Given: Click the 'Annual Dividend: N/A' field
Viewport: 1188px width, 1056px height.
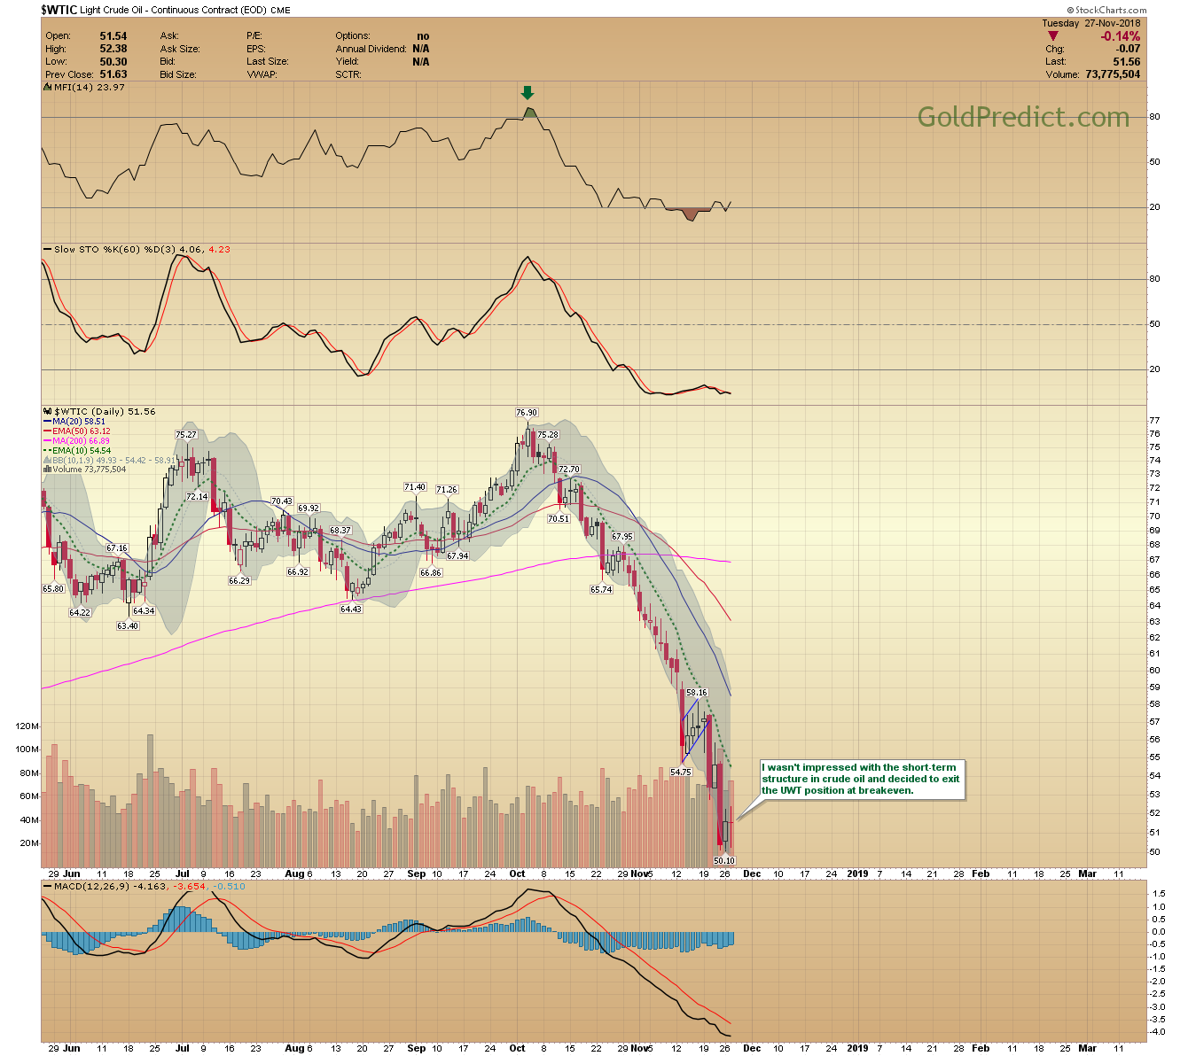Looking at the screenshot, I should [382, 49].
